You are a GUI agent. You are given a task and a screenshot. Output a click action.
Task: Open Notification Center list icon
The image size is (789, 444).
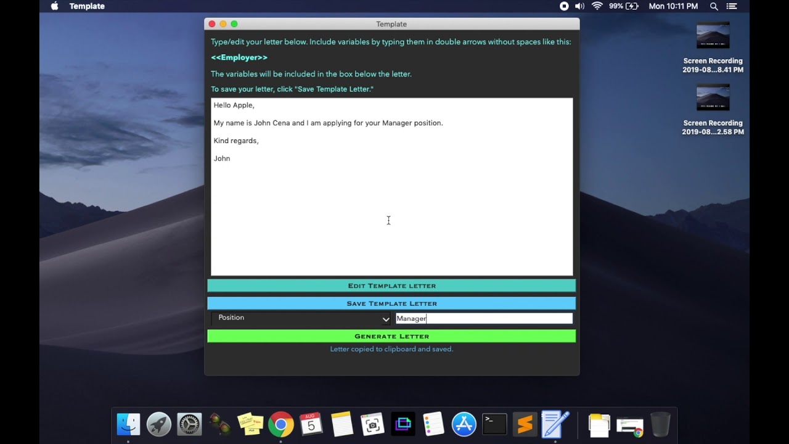[732, 6]
